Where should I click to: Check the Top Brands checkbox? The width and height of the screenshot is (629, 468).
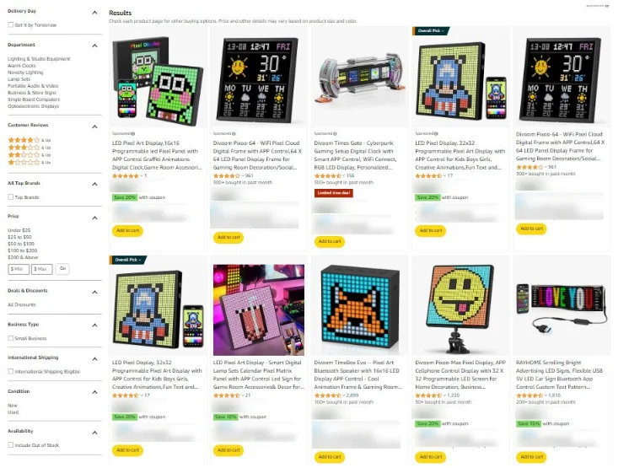[x=10, y=197]
